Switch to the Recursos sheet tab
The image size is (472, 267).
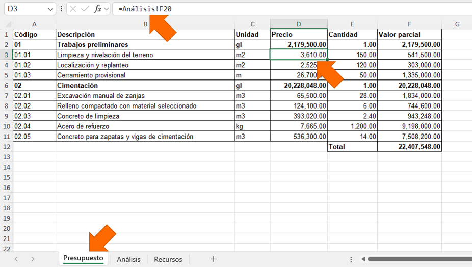pyautogui.click(x=168, y=259)
